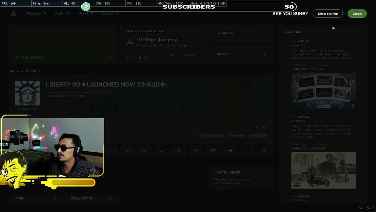Click the refresh icon beside Replay Editor
This screenshot has width=376, height=212.
tap(110, 198)
